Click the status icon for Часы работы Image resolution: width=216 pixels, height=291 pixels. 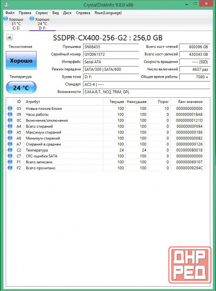(x=10, y=114)
